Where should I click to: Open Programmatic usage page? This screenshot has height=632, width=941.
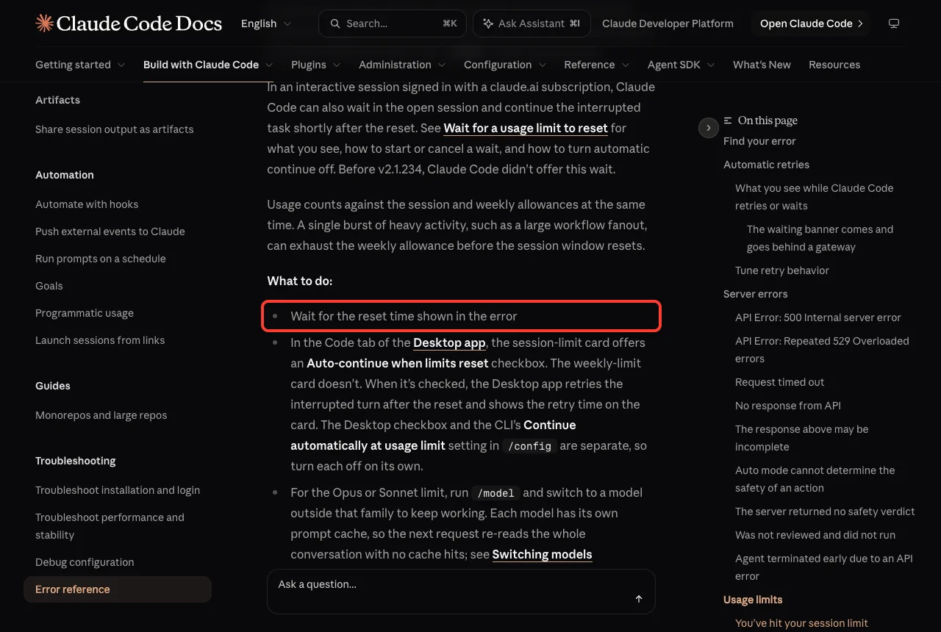click(85, 313)
